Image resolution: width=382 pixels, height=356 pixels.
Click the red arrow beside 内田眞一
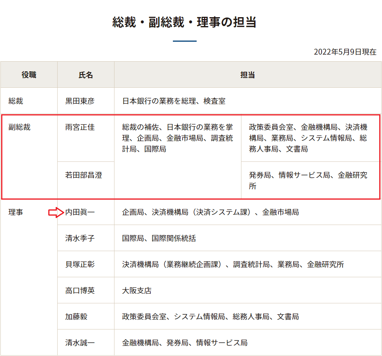click(56, 213)
